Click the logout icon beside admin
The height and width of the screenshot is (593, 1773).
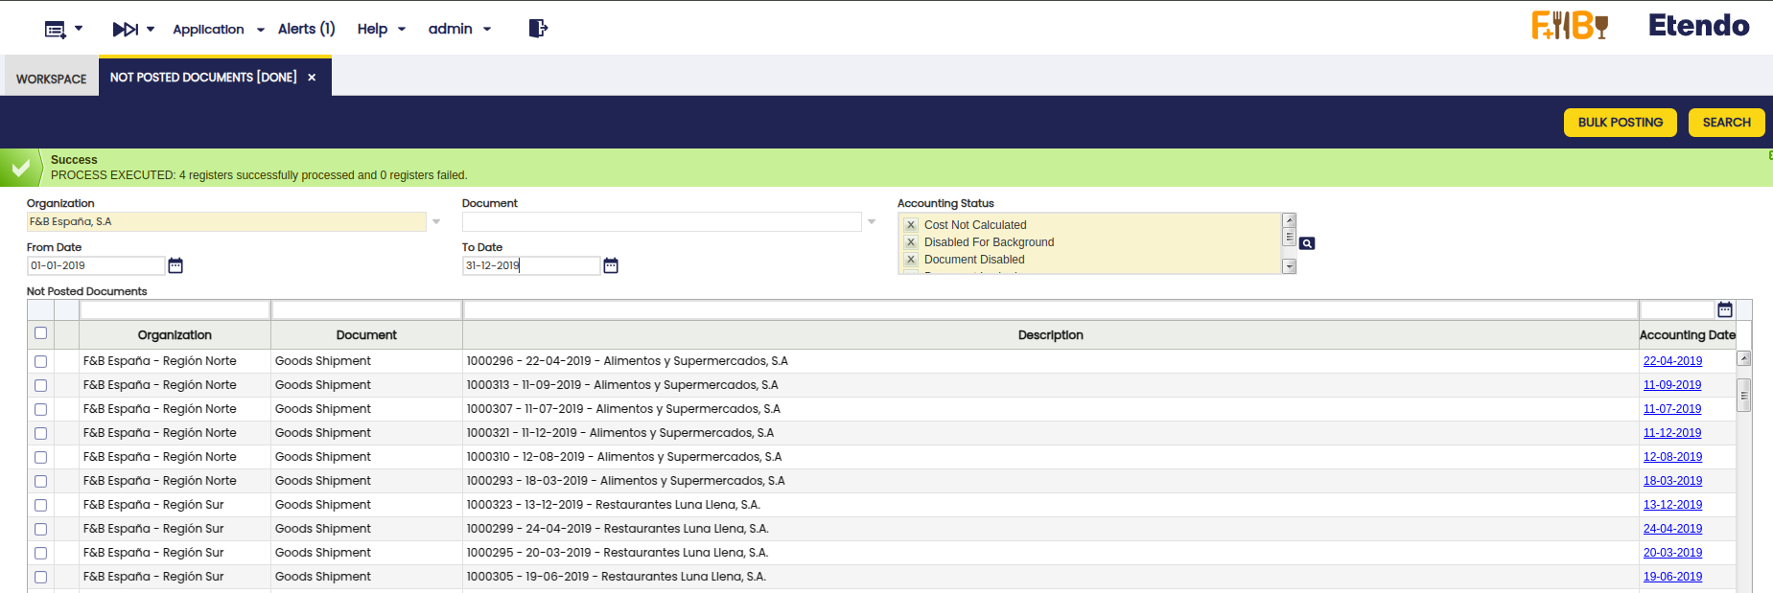click(538, 29)
